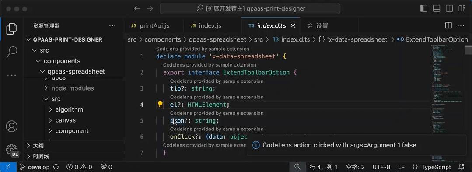Toggle the primary sidebar layout button
Viewport: 472px width, 172px height.
pyautogui.click(x=424, y=8)
